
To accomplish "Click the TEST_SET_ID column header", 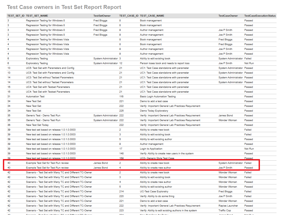I will [x=16, y=16].
